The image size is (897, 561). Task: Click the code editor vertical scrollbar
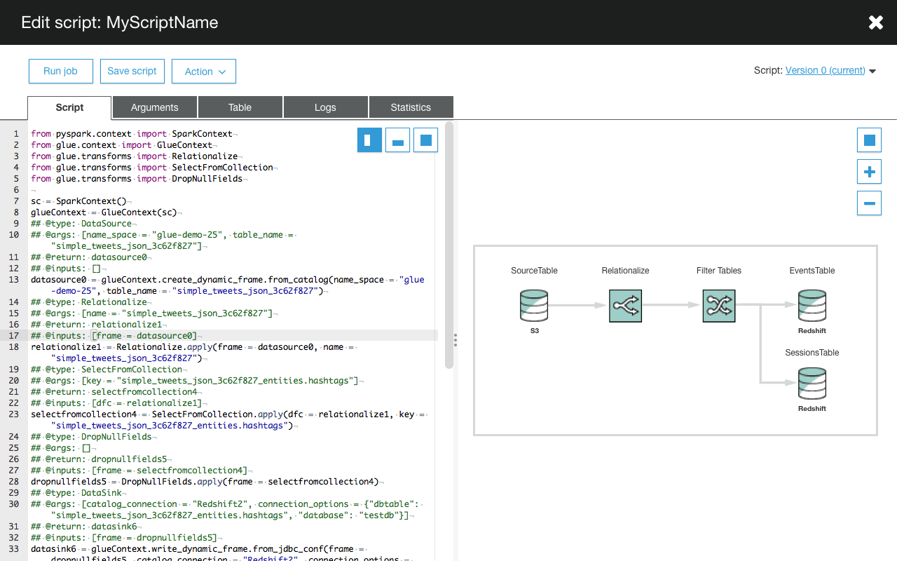coord(449,245)
